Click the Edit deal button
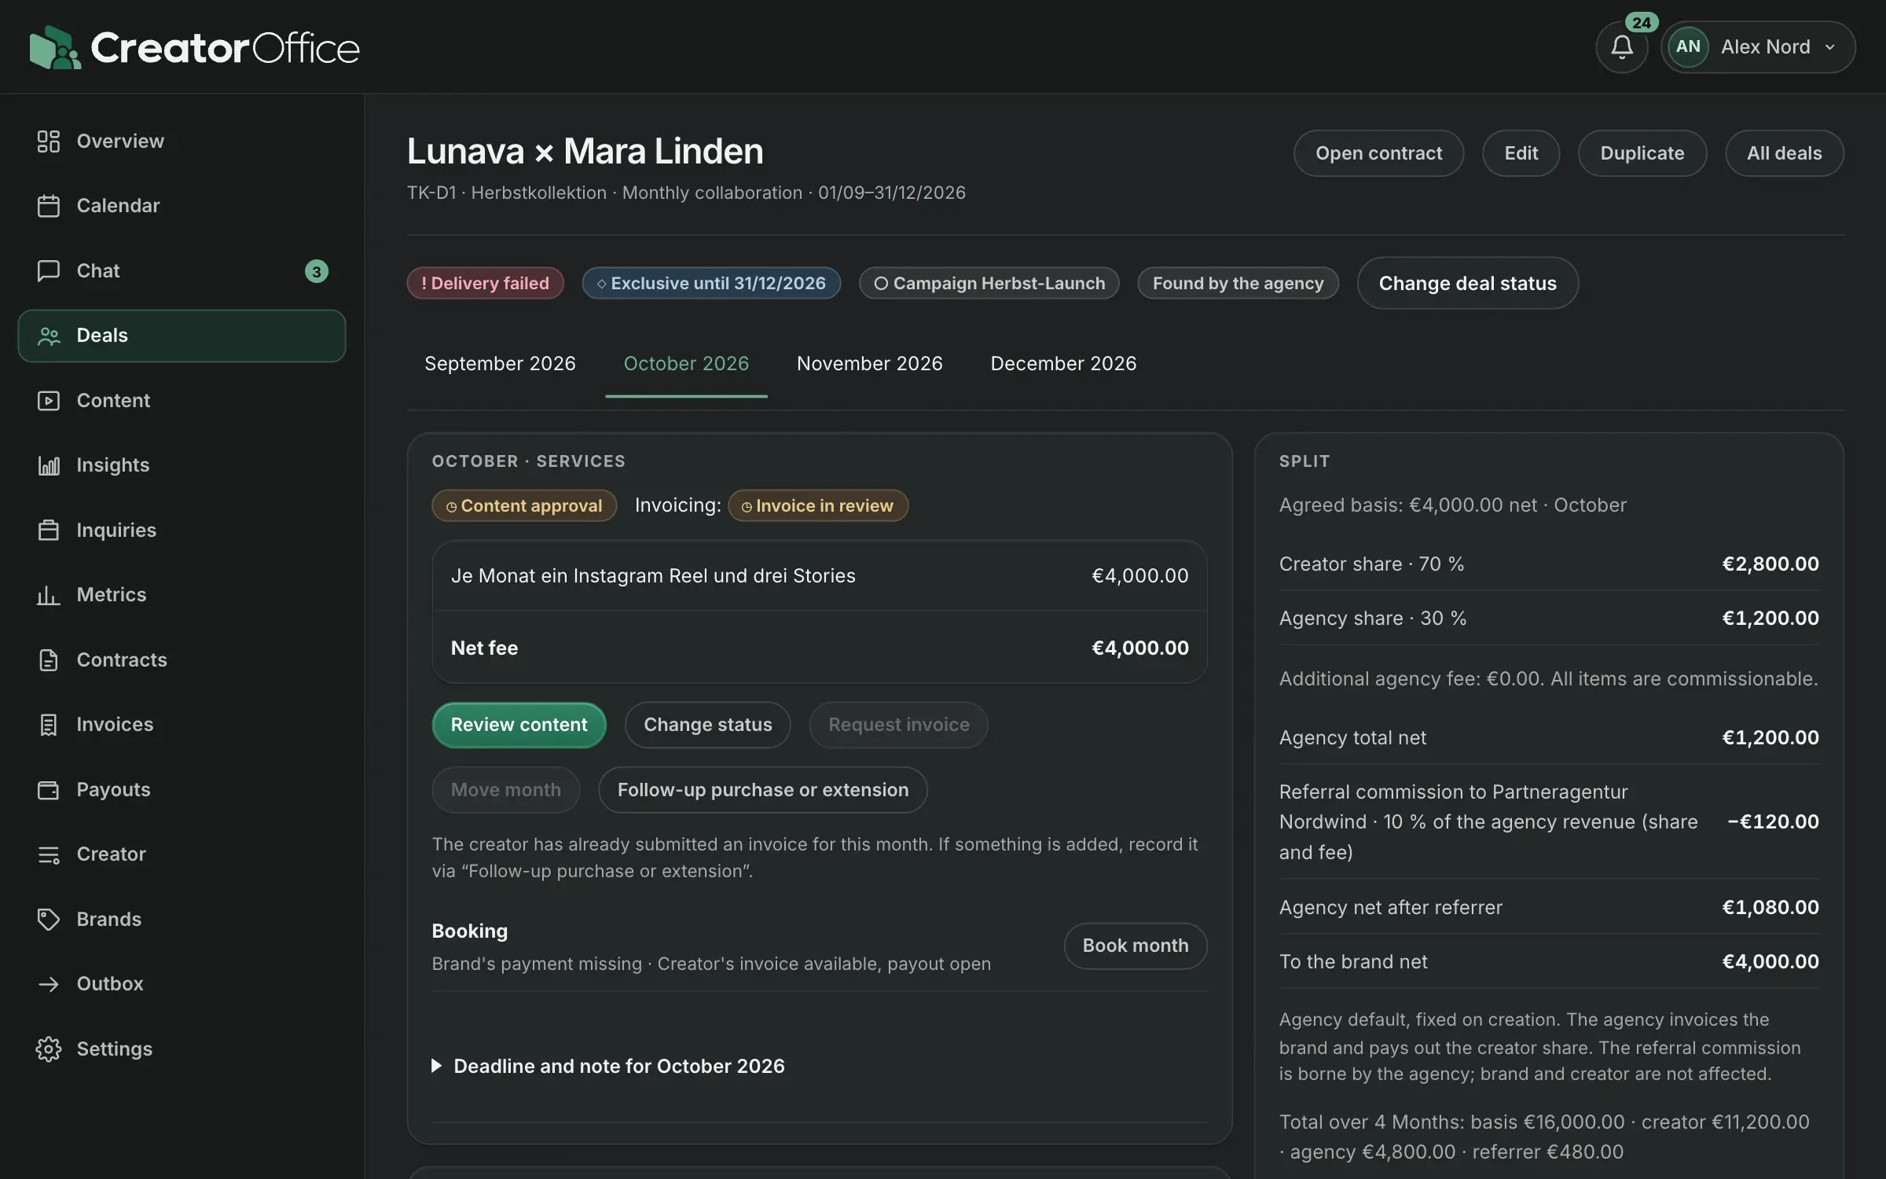The width and height of the screenshot is (1886, 1179). (1521, 153)
